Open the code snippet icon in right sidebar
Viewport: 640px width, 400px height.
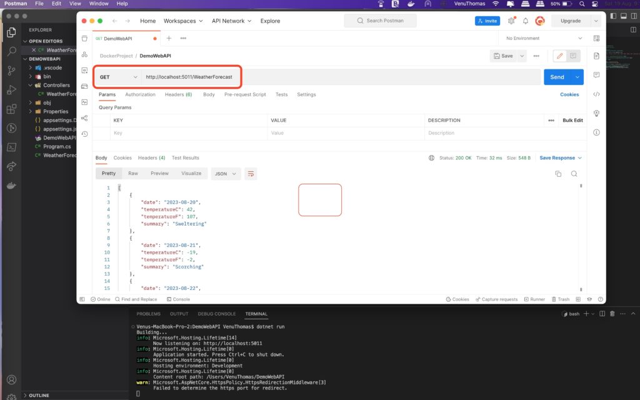click(596, 94)
